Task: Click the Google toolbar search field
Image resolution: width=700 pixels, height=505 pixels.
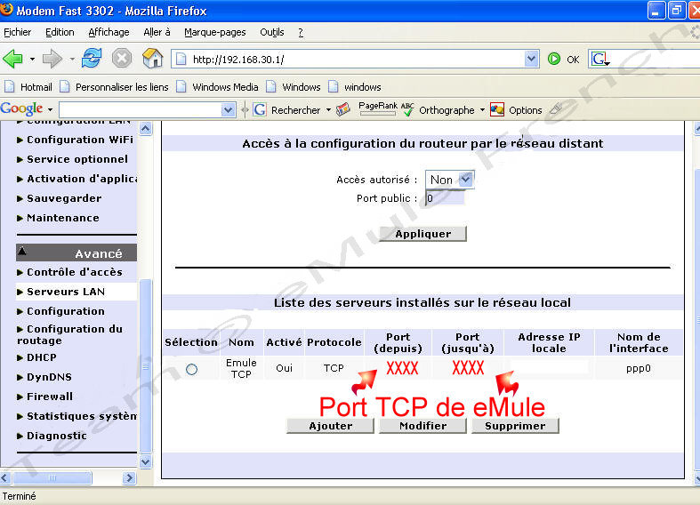Action: (147, 109)
